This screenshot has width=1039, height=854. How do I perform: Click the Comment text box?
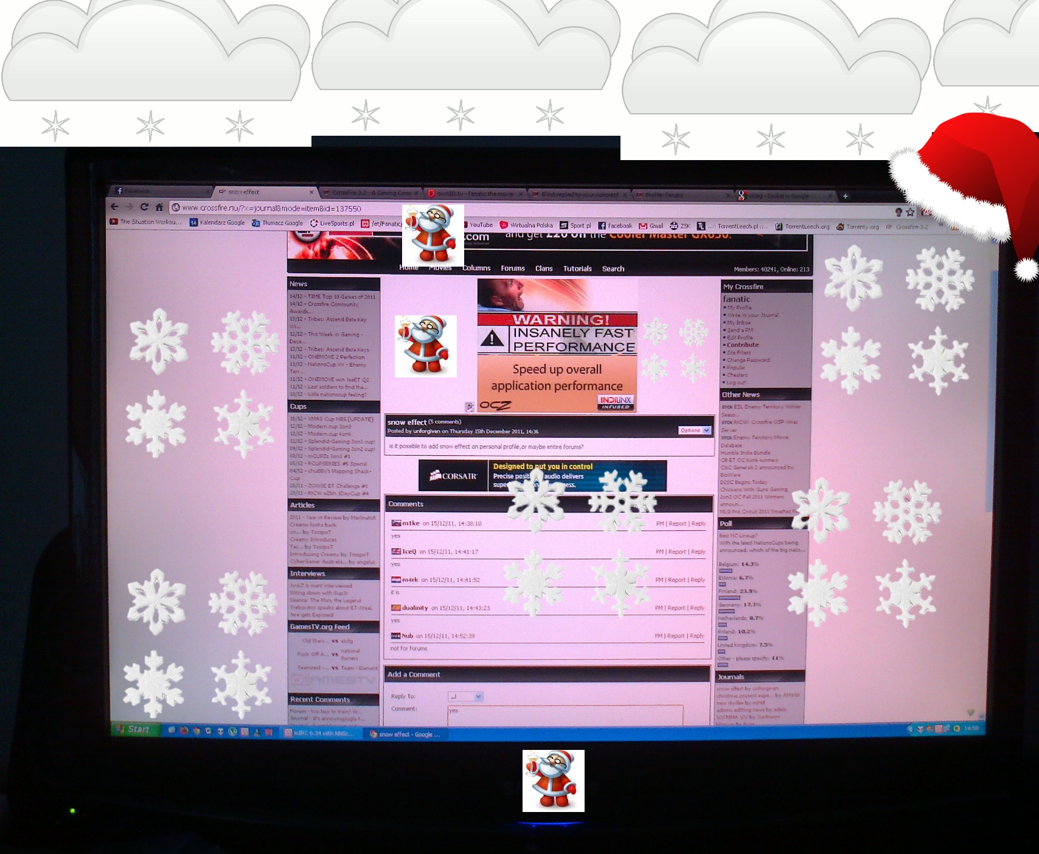[x=565, y=715]
